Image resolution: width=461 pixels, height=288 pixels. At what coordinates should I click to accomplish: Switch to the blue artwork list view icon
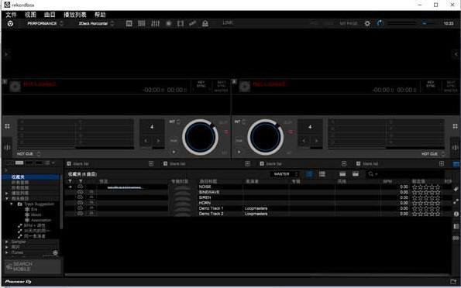309,174
